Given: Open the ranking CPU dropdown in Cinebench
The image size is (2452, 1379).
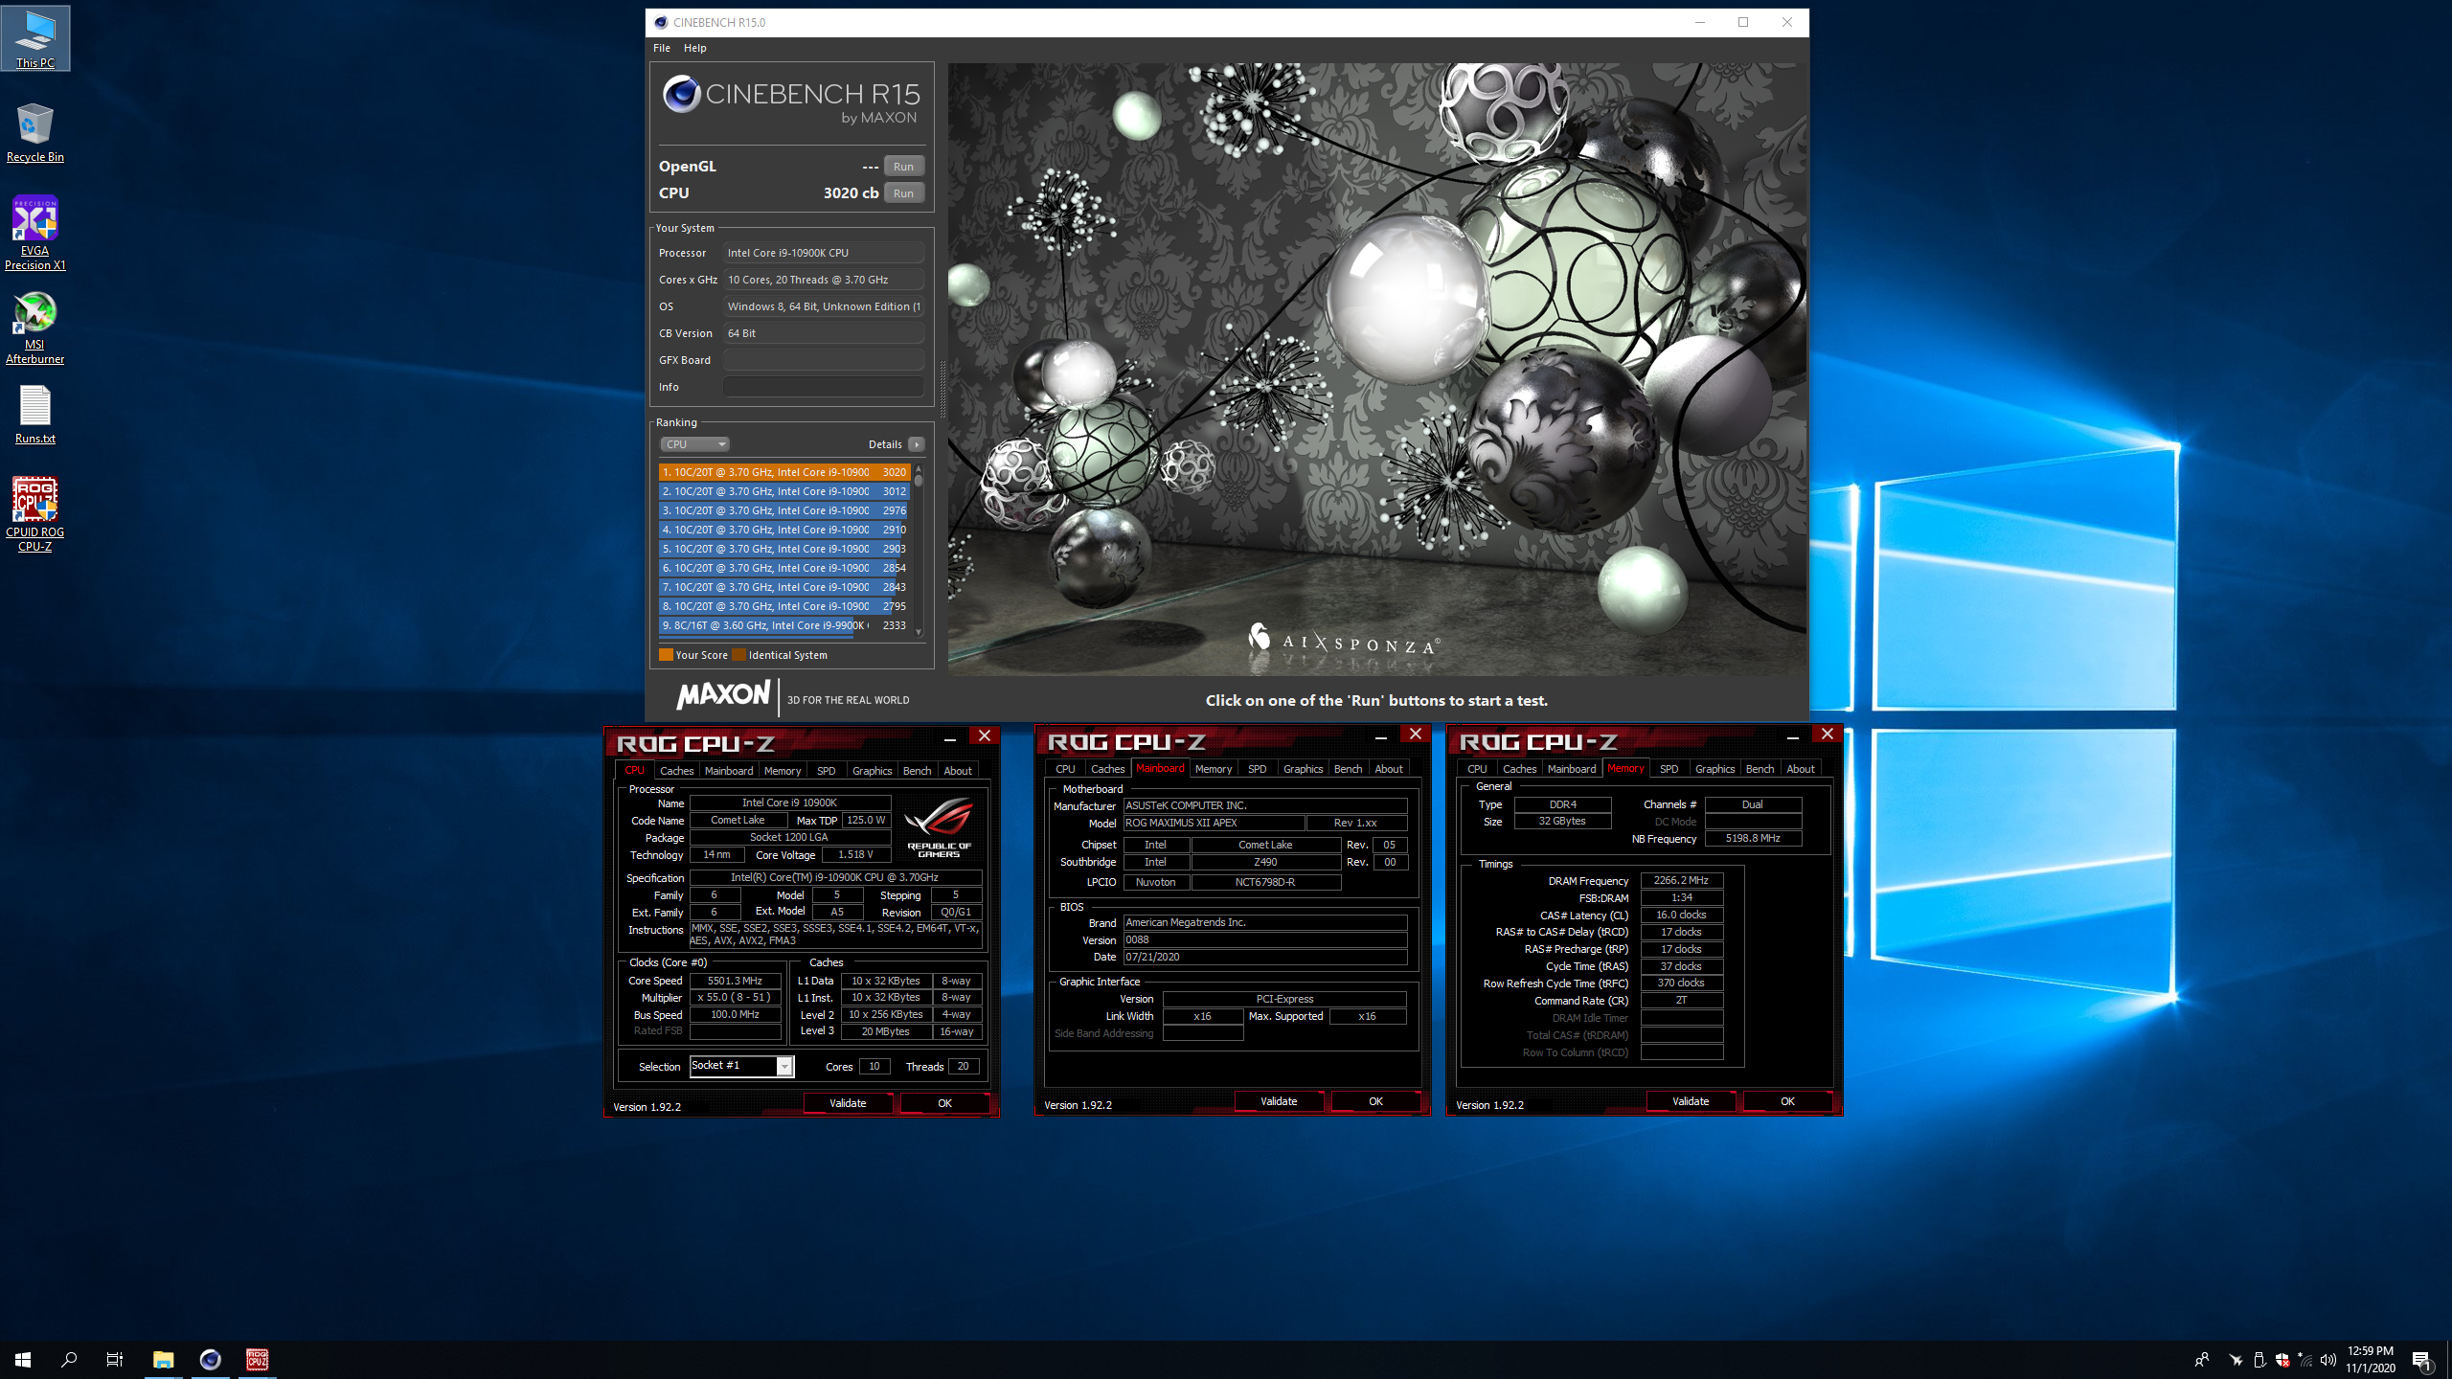Looking at the screenshot, I should point(694,444).
